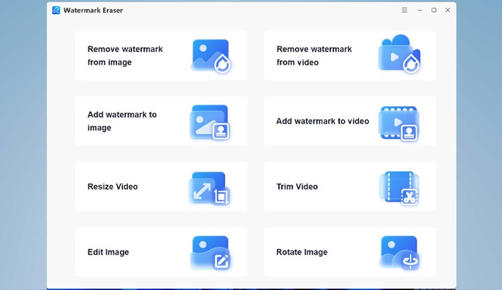Minimize the Watermark Eraser window

419,10
